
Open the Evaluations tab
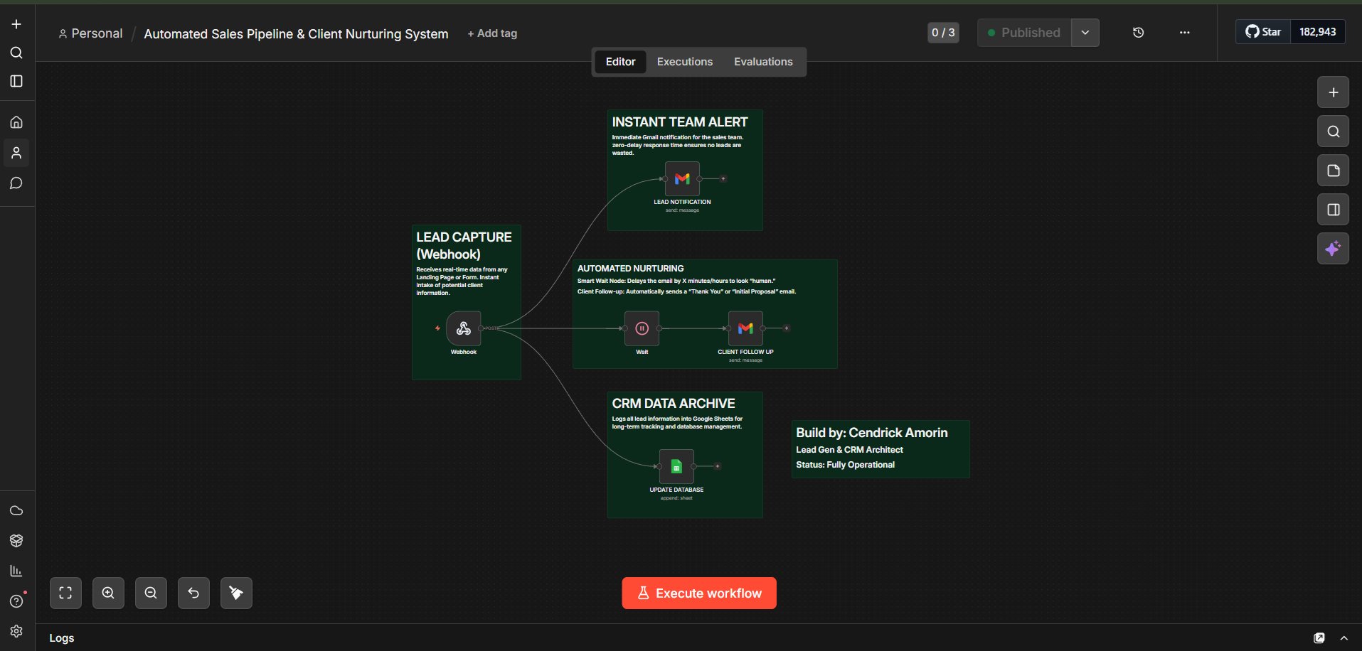763,62
